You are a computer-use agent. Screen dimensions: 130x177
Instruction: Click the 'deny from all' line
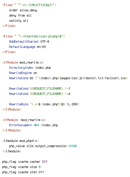pos(20,15)
